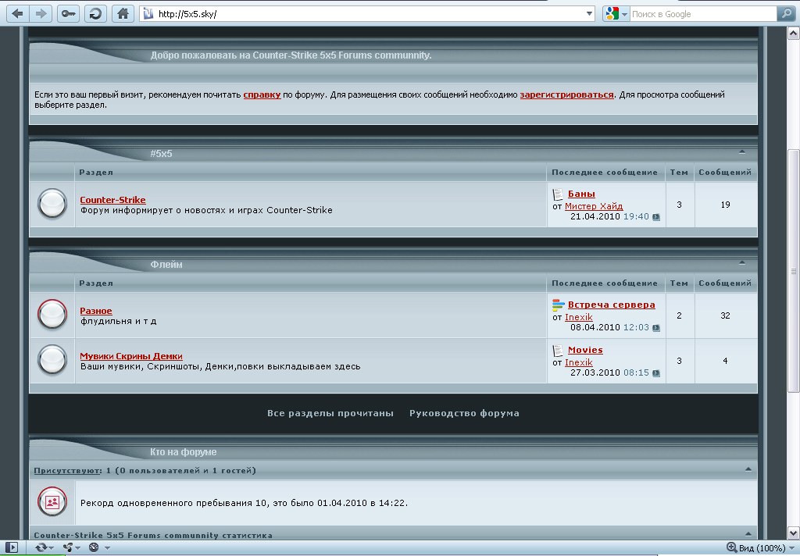Open last post icon next to Баны date
Screen dimensions: 800x556
[656, 217]
